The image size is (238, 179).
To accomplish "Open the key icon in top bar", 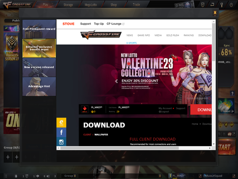I will [222, 5].
